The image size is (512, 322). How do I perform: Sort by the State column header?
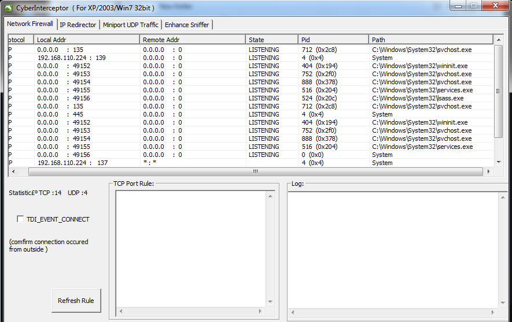(272, 40)
